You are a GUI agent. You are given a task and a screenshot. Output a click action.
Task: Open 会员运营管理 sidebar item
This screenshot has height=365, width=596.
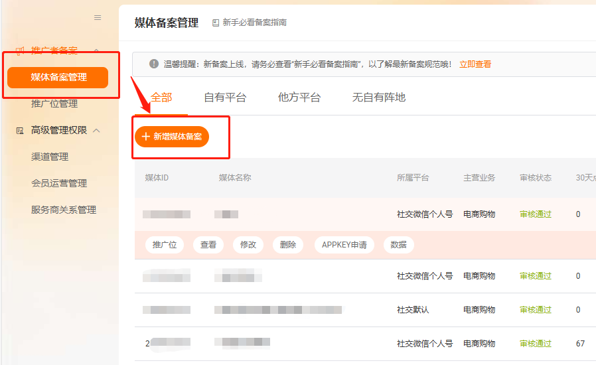click(x=59, y=183)
